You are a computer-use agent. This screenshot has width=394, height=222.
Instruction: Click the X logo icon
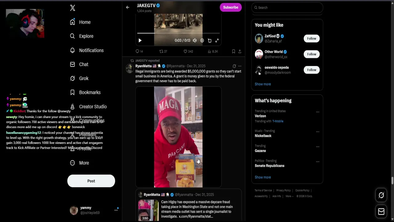(73, 8)
